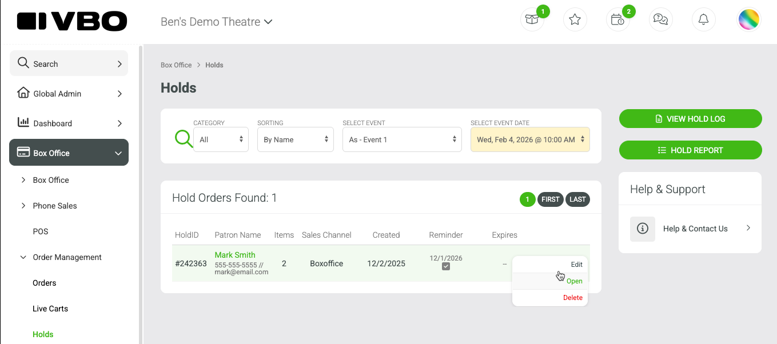Click the created date 12/2/2025
Image resolution: width=777 pixels, height=344 pixels.
pyautogui.click(x=386, y=263)
